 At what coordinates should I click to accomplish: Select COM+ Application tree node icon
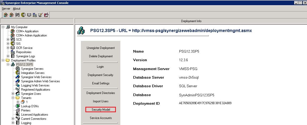13,31
